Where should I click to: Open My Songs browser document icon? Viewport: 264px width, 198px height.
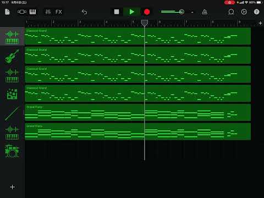click(x=7, y=12)
